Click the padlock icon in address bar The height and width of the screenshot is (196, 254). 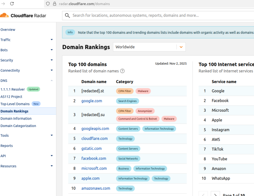pos(54,4)
